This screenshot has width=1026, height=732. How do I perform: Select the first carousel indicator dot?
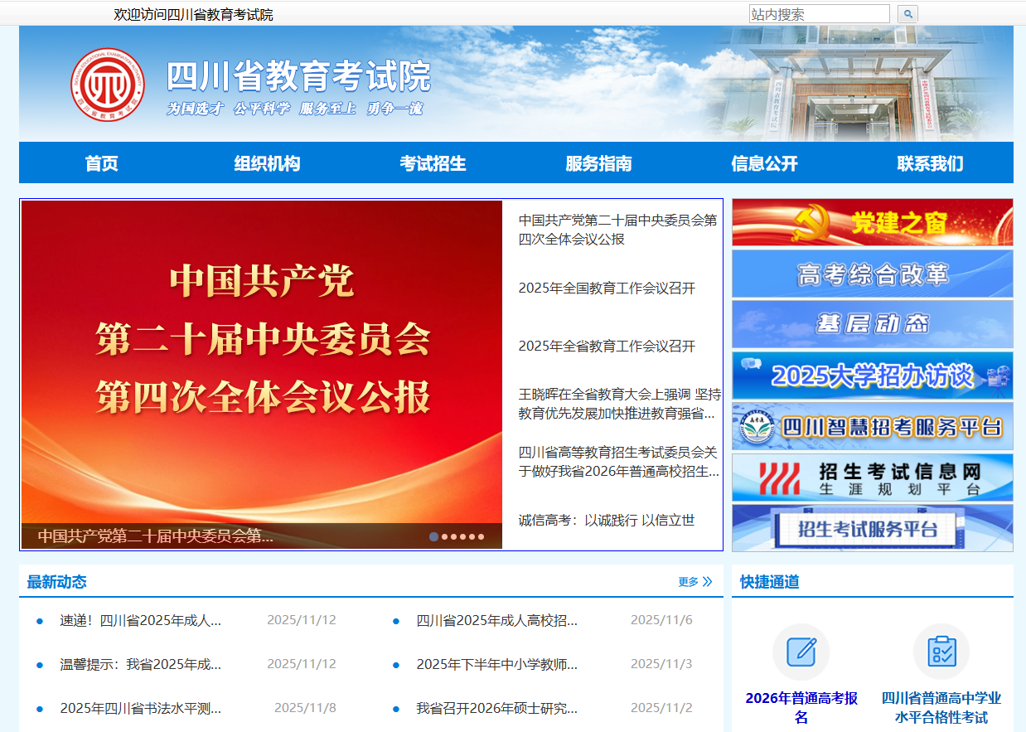tap(433, 536)
